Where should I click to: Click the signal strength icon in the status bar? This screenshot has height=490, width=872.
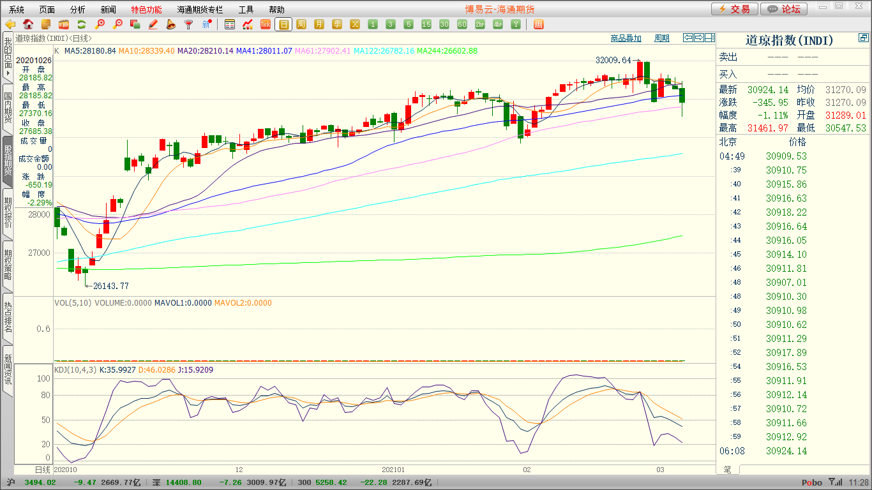point(834,482)
